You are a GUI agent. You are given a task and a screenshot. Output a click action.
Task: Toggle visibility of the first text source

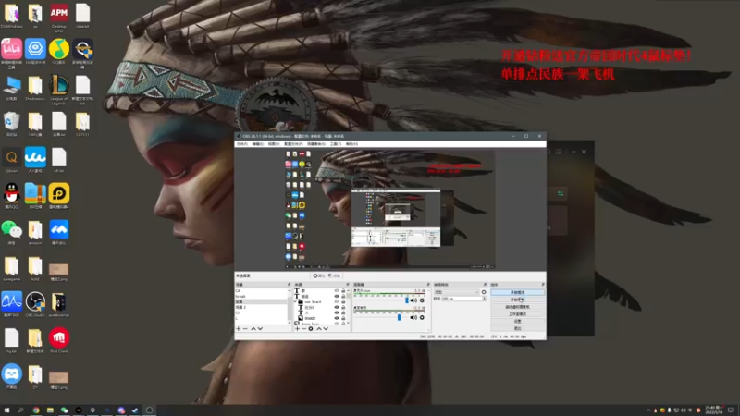coord(337,290)
